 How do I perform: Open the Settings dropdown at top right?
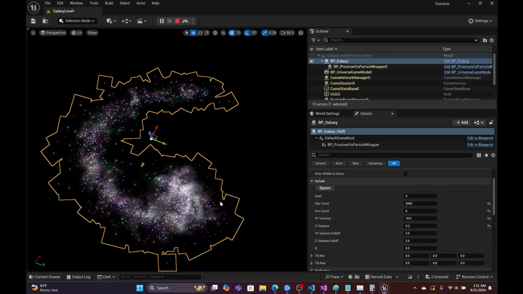[x=480, y=21]
